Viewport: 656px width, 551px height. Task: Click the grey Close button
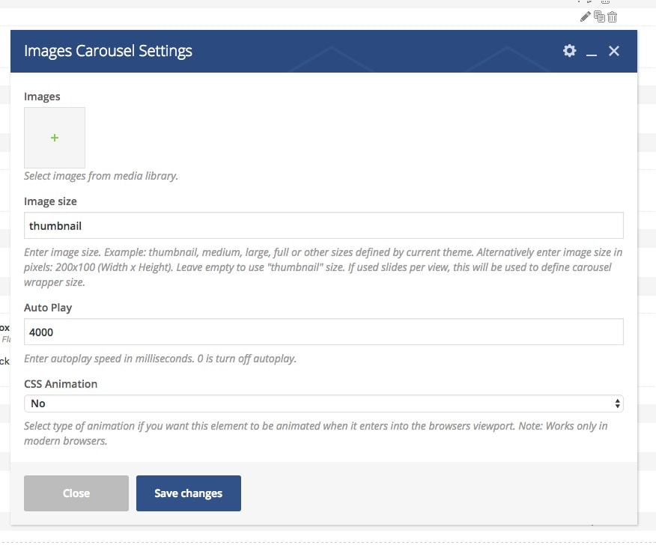click(76, 493)
